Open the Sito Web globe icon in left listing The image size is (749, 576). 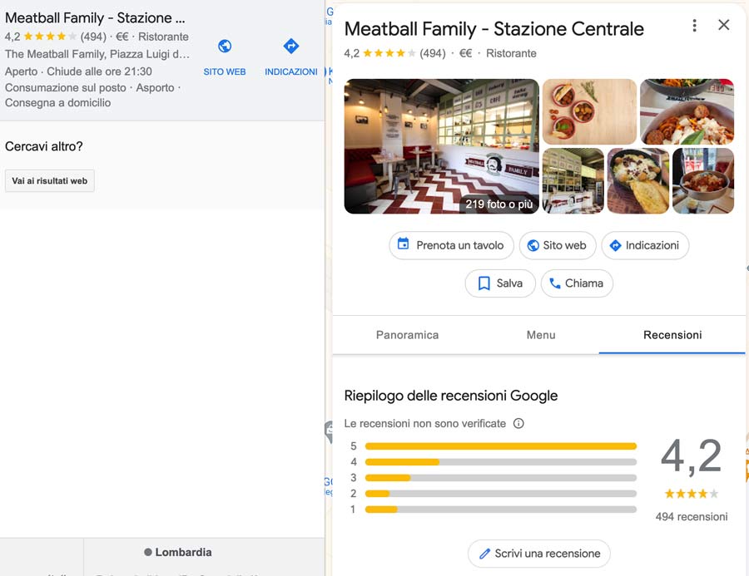tap(225, 47)
